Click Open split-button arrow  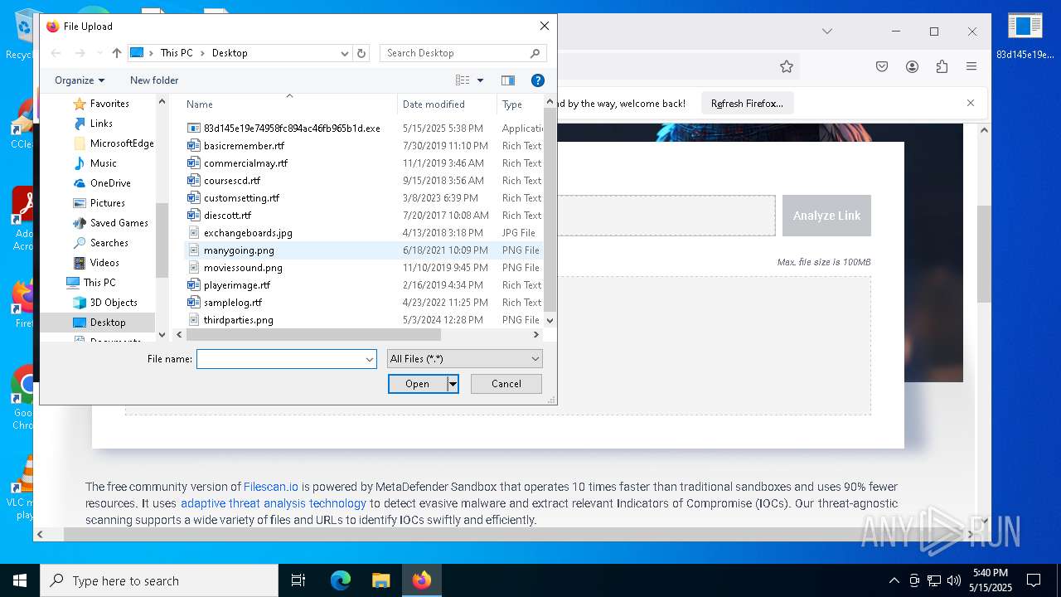tap(453, 384)
